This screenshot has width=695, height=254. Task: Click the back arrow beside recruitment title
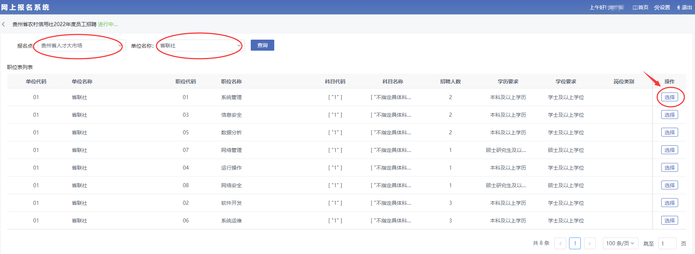4,24
